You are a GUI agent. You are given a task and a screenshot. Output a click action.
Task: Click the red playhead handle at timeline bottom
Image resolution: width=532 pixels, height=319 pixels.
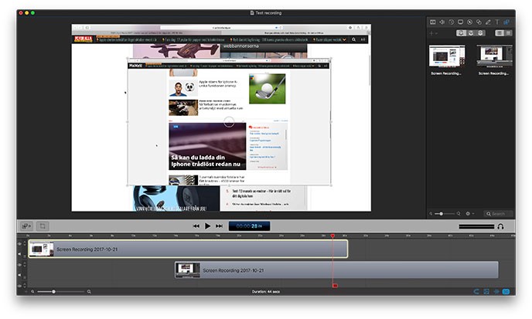click(x=335, y=286)
